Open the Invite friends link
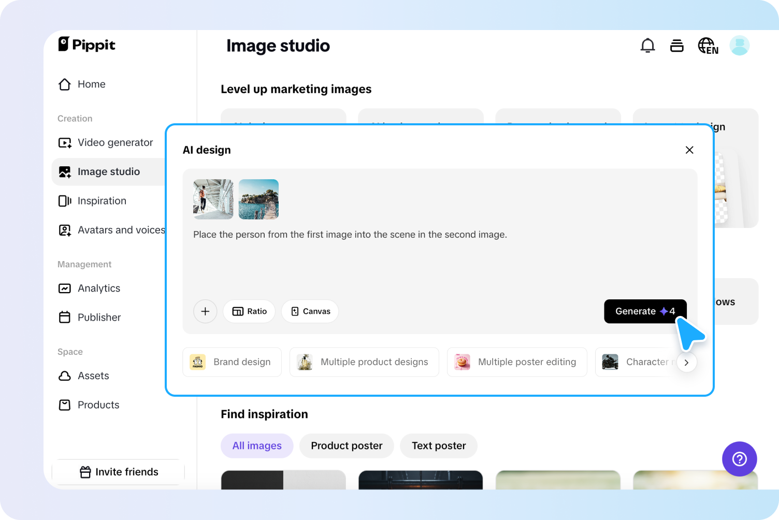This screenshot has height=520, width=779. tap(118, 472)
